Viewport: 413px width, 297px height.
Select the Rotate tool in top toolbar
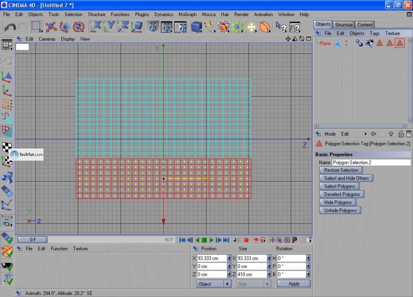79,27
